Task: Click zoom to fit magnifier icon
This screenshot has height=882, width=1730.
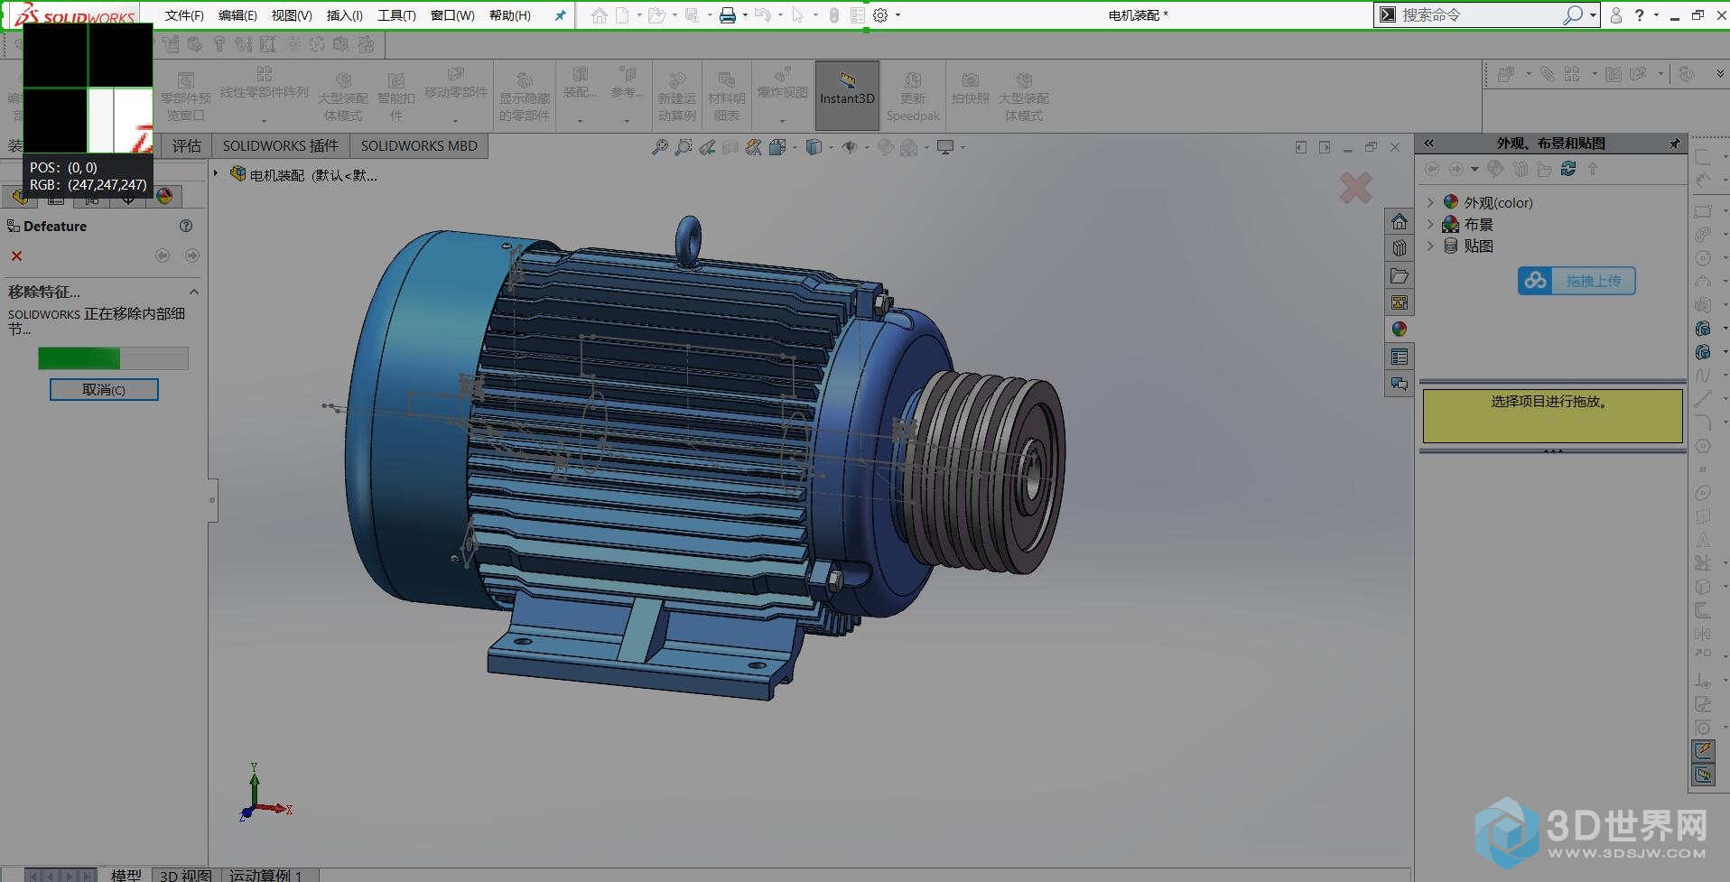Action: (x=660, y=147)
